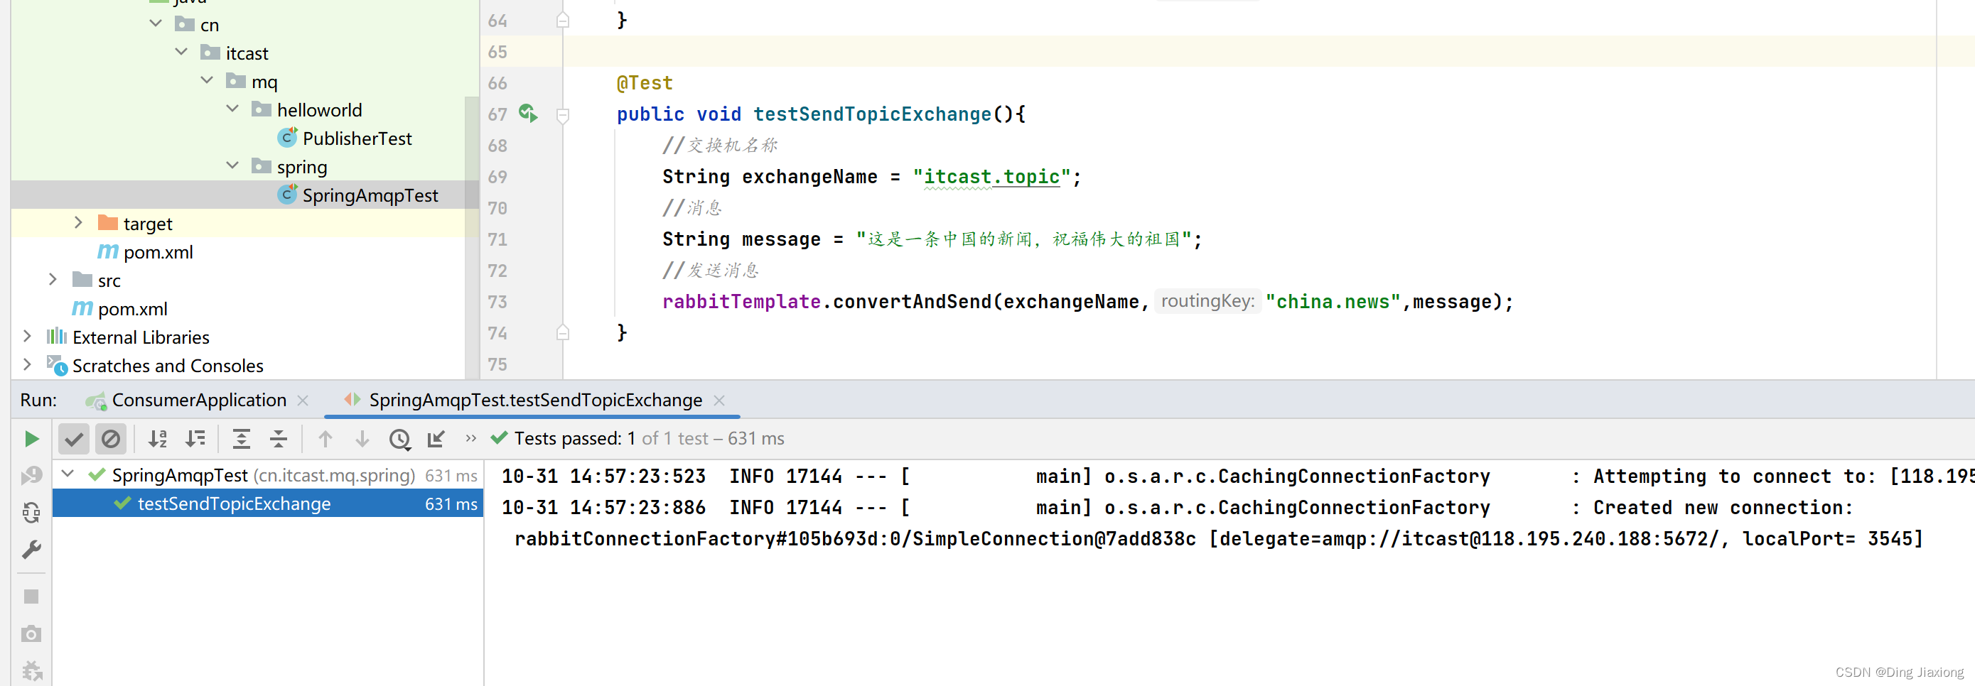
Task: Expand External Libraries node
Action: tap(27, 336)
